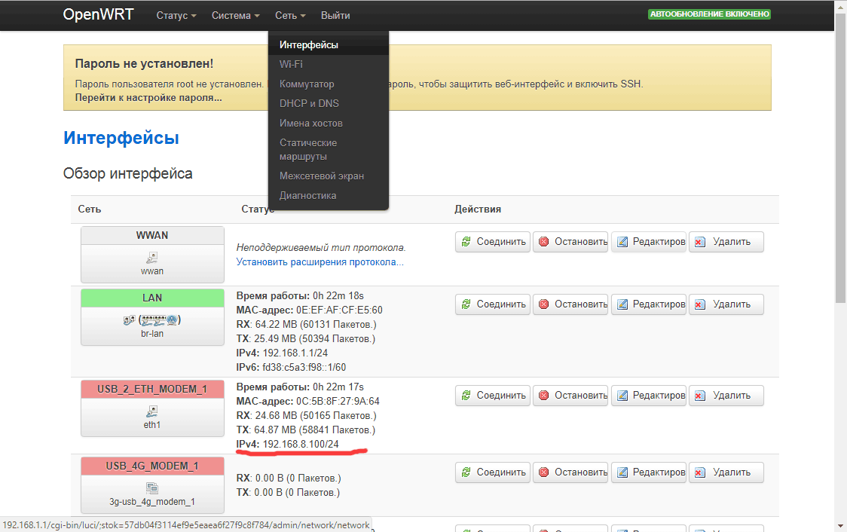Click the stop icon in the USB_4G_MODEM_1 row
Screen dimensions: 847x532
(544, 472)
